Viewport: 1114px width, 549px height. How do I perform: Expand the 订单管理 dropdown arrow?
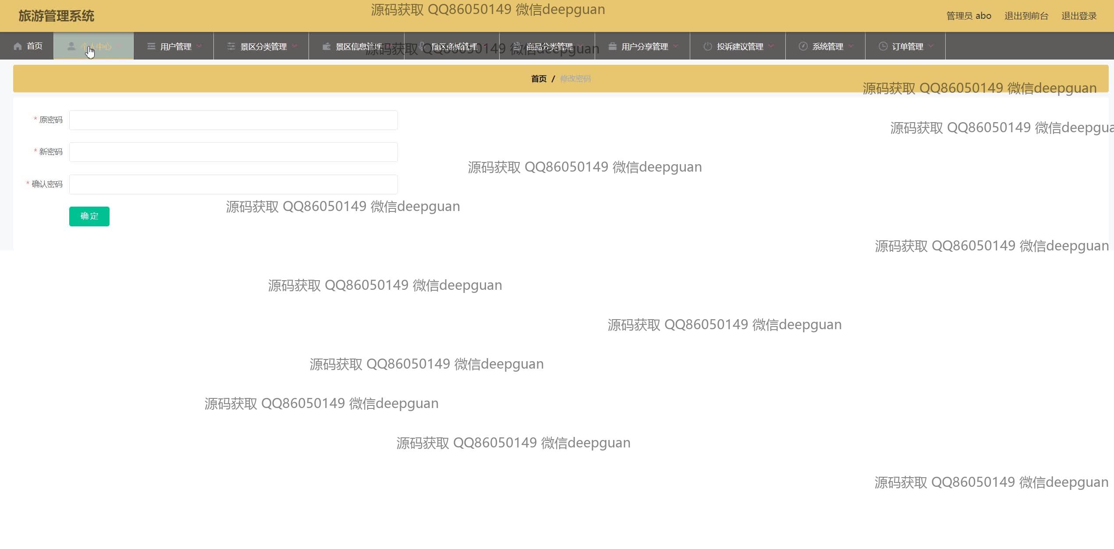point(931,46)
